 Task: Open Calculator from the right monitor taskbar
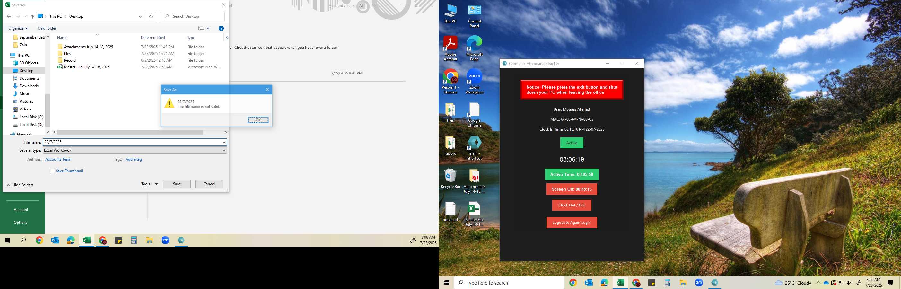pyautogui.click(x=667, y=283)
